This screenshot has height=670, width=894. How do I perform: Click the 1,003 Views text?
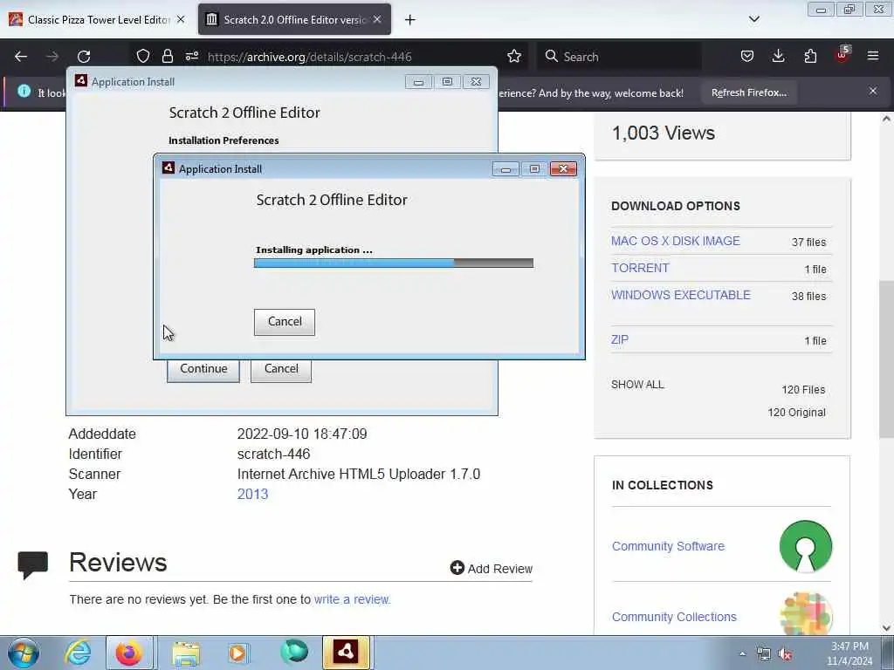[x=664, y=133]
